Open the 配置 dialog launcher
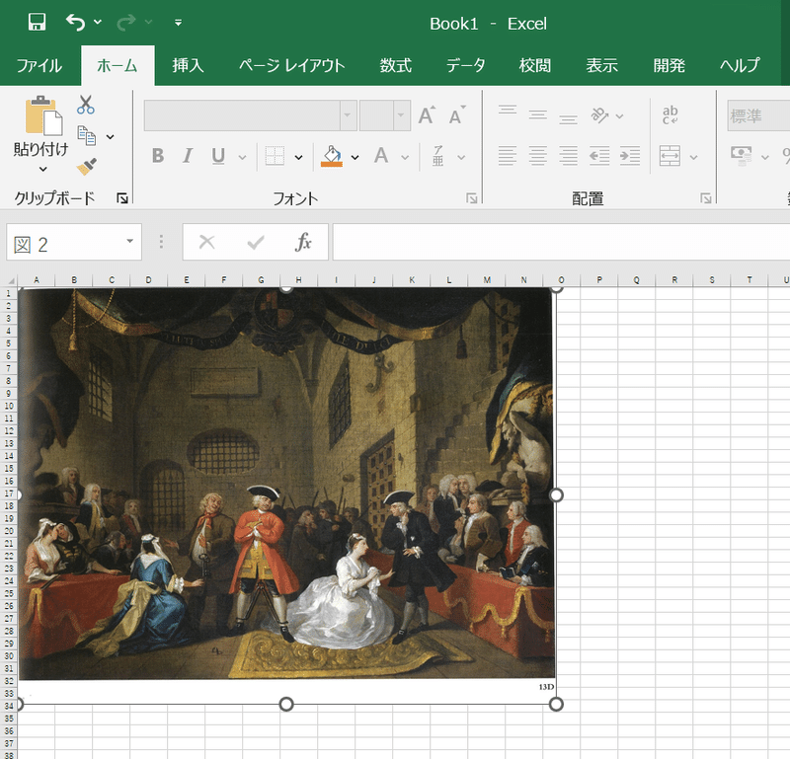Viewport: 790px width, 759px height. point(706,198)
